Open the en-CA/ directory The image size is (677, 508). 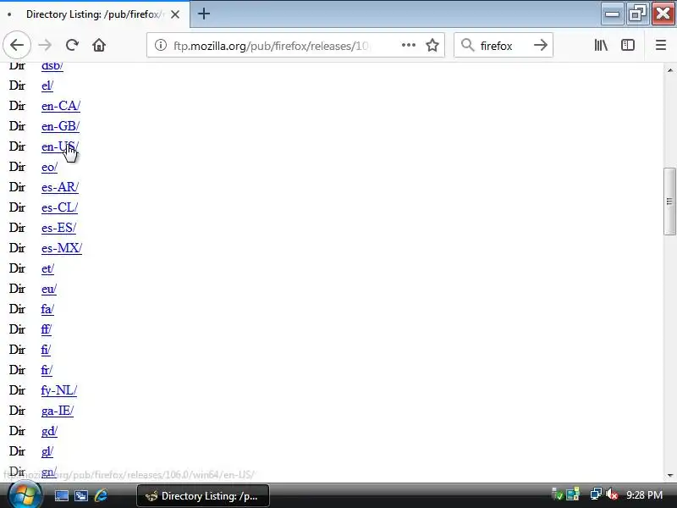(x=61, y=106)
